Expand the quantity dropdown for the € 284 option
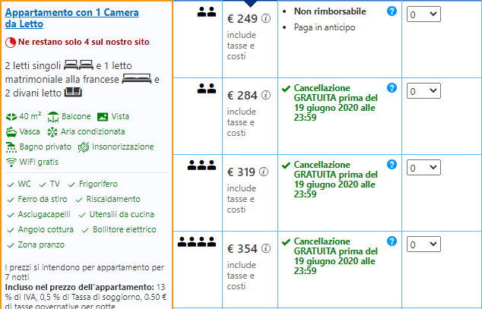Viewport: 482px width, 309px height. (423, 91)
